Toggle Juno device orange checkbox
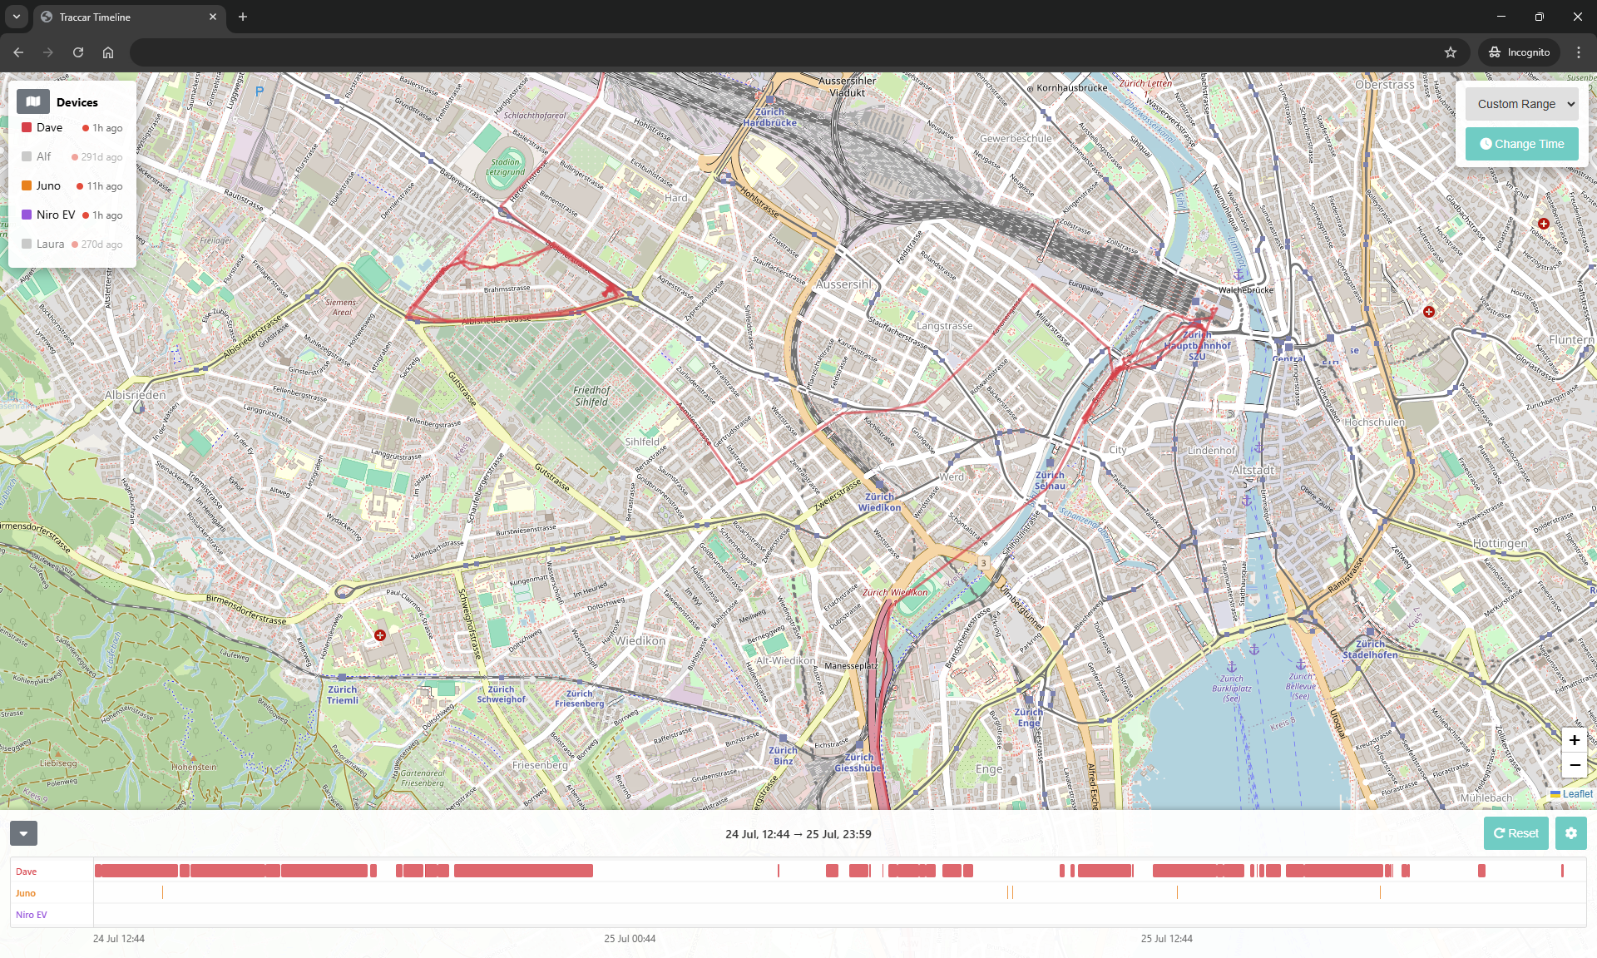1597x958 pixels. [x=27, y=185]
